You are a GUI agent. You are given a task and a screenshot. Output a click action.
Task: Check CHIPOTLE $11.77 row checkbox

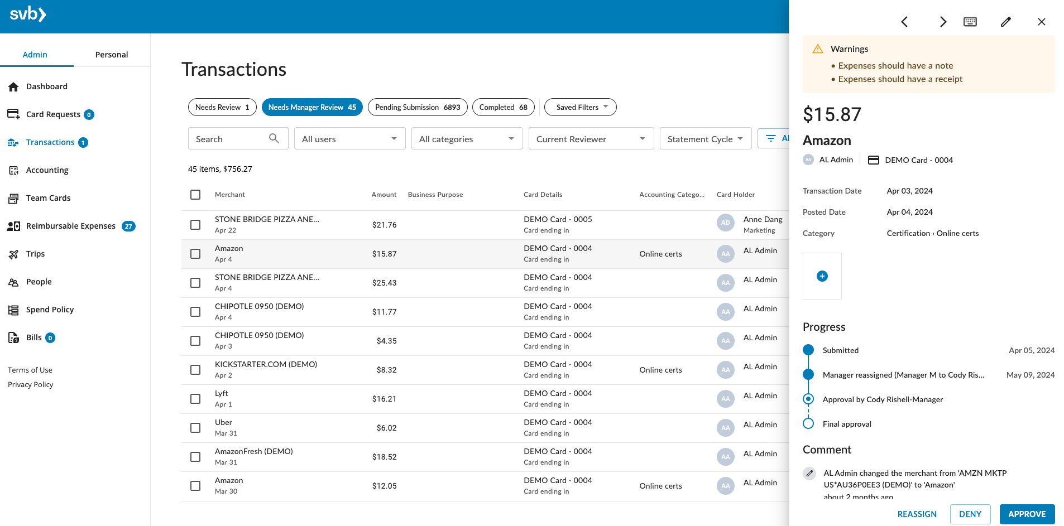(x=195, y=312)
